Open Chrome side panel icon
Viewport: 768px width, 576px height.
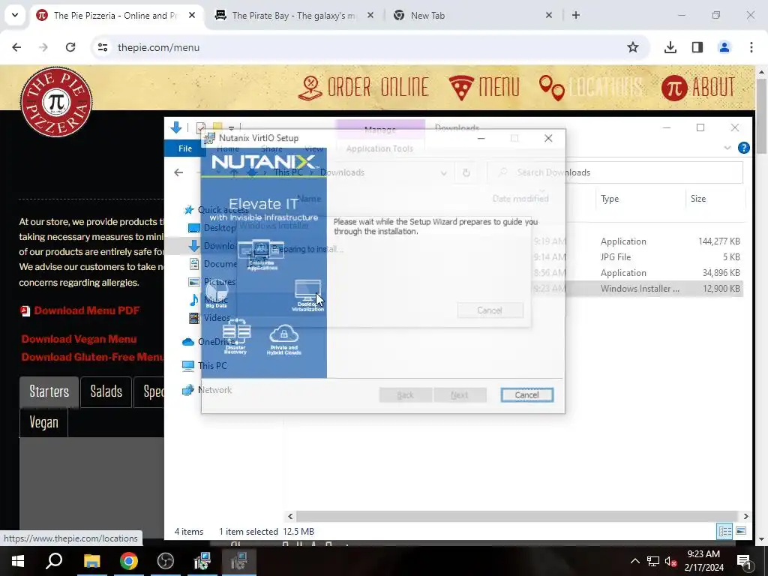(697, 47)
